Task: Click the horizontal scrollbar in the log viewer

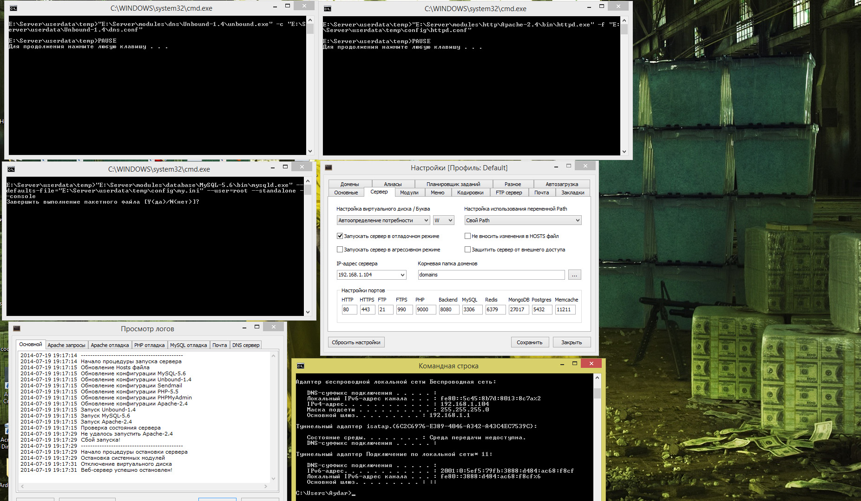Action: 144,487
